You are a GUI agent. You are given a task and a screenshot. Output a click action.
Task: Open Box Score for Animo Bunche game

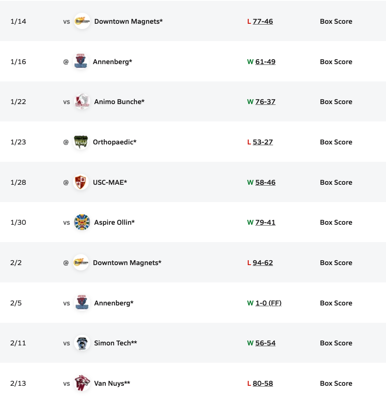tap(336, 102)
